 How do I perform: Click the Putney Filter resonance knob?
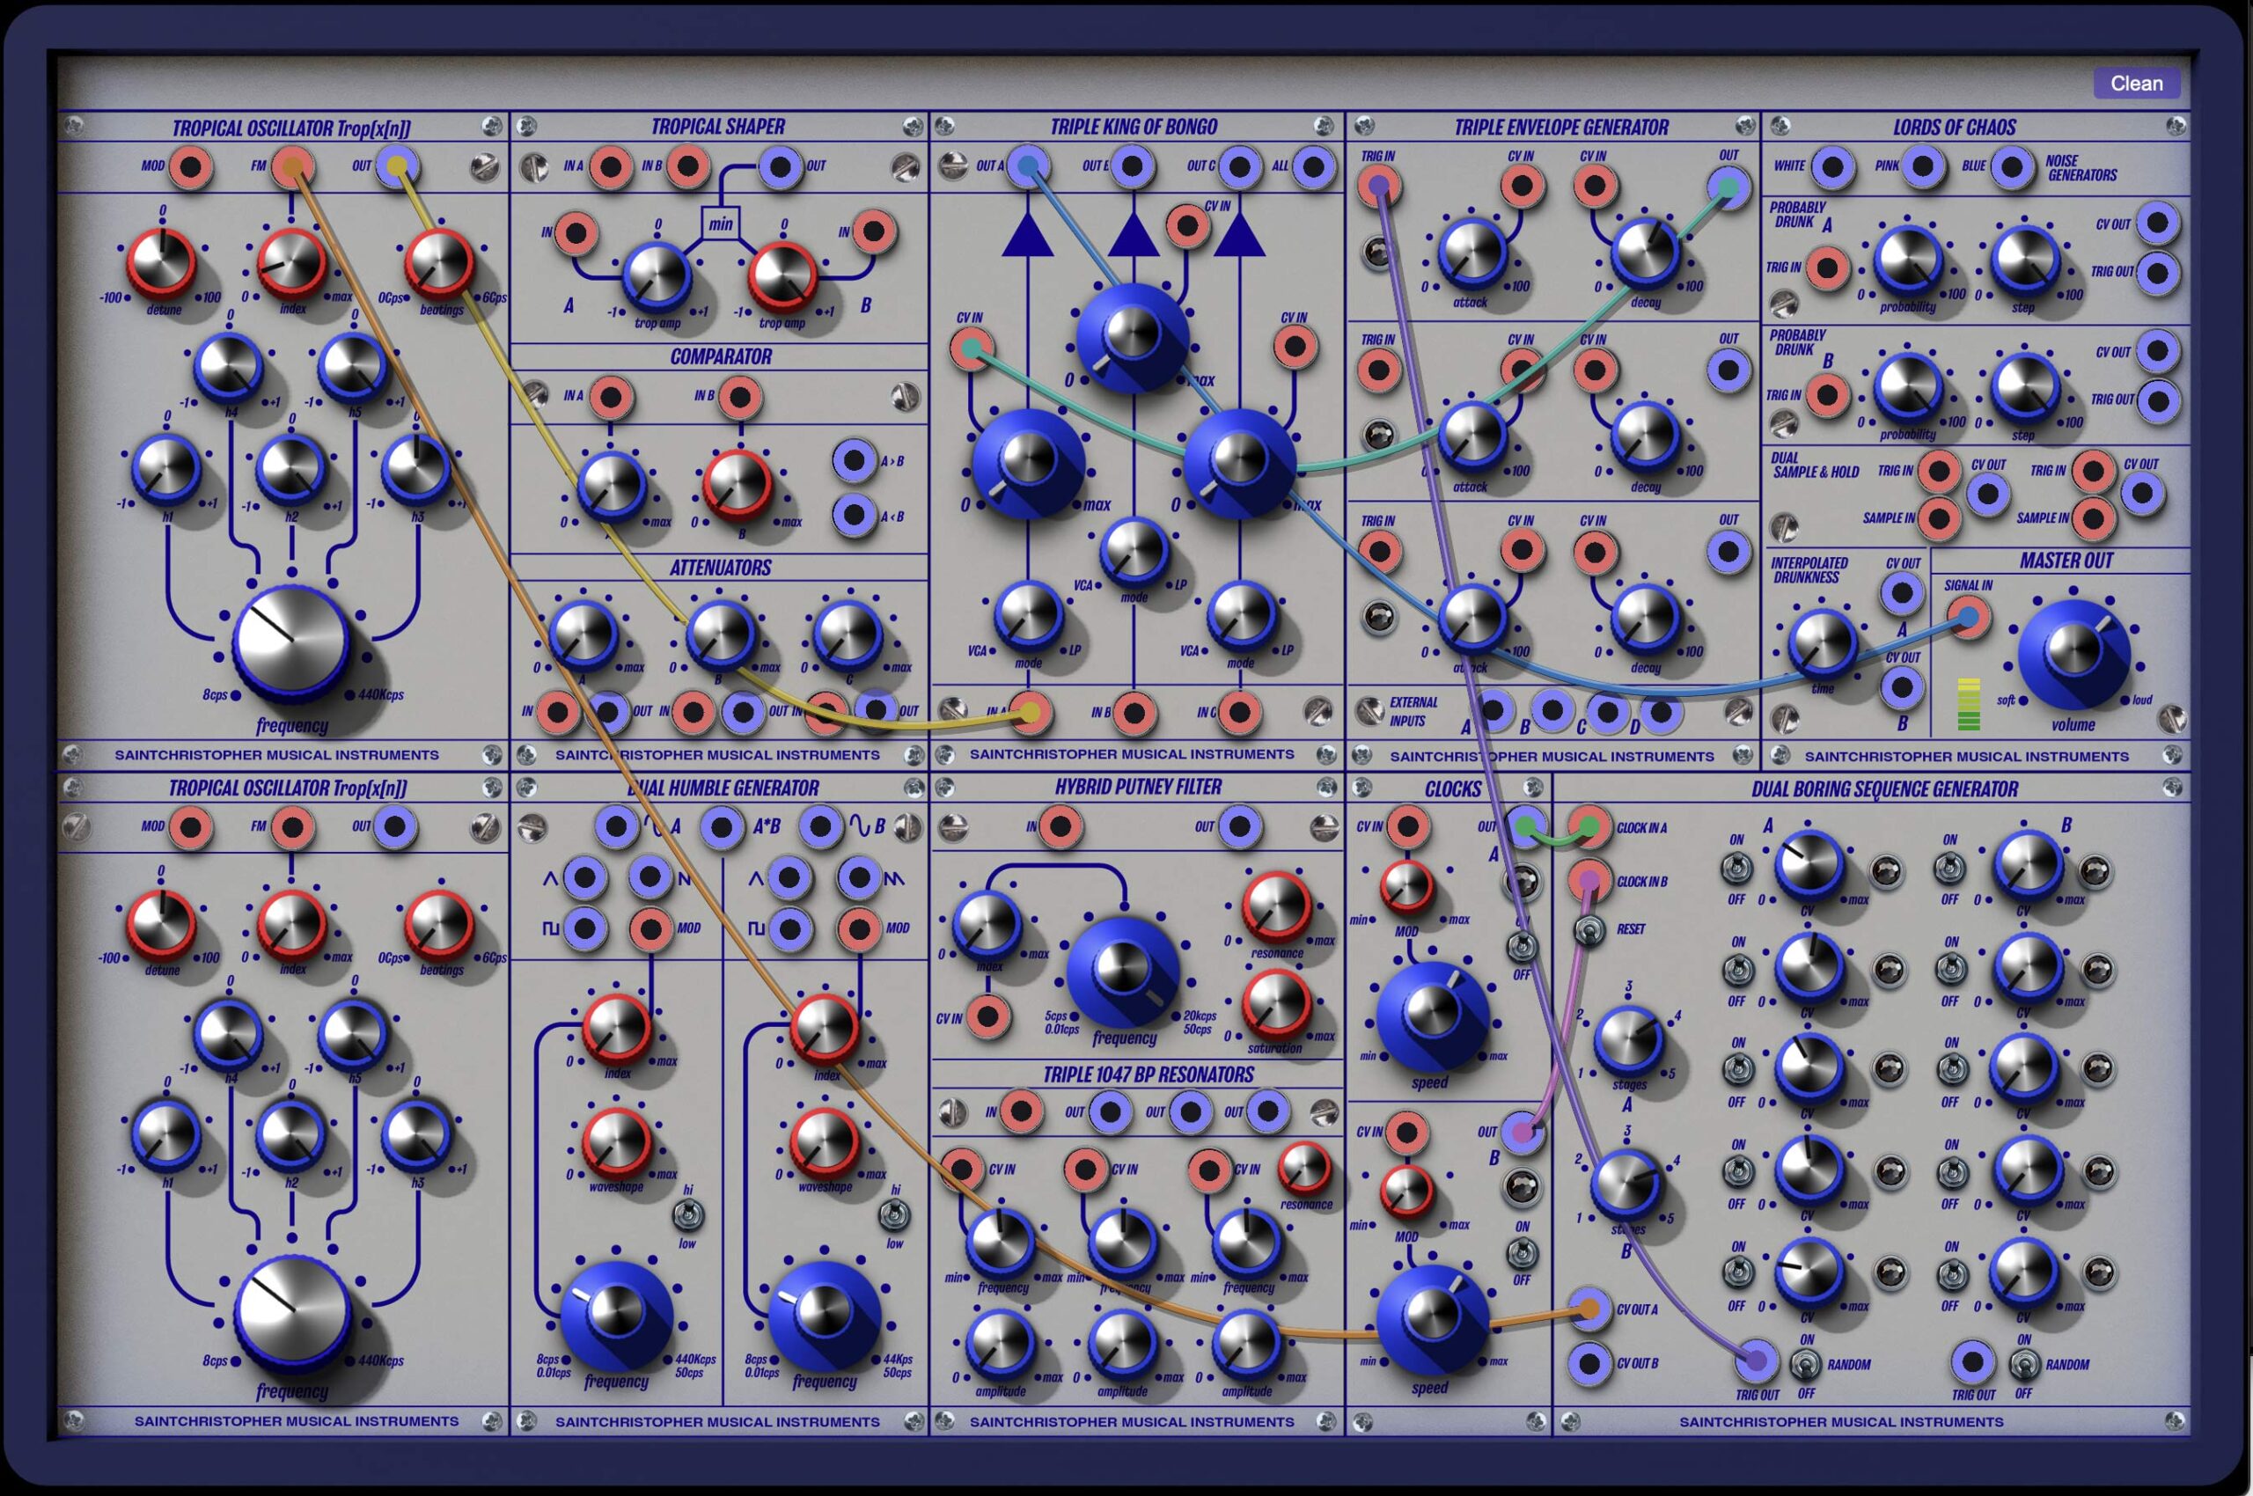tap(1276, 906)
